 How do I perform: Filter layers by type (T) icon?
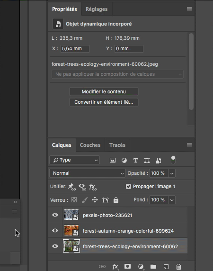pyautogui.click(x=136, y=161)
